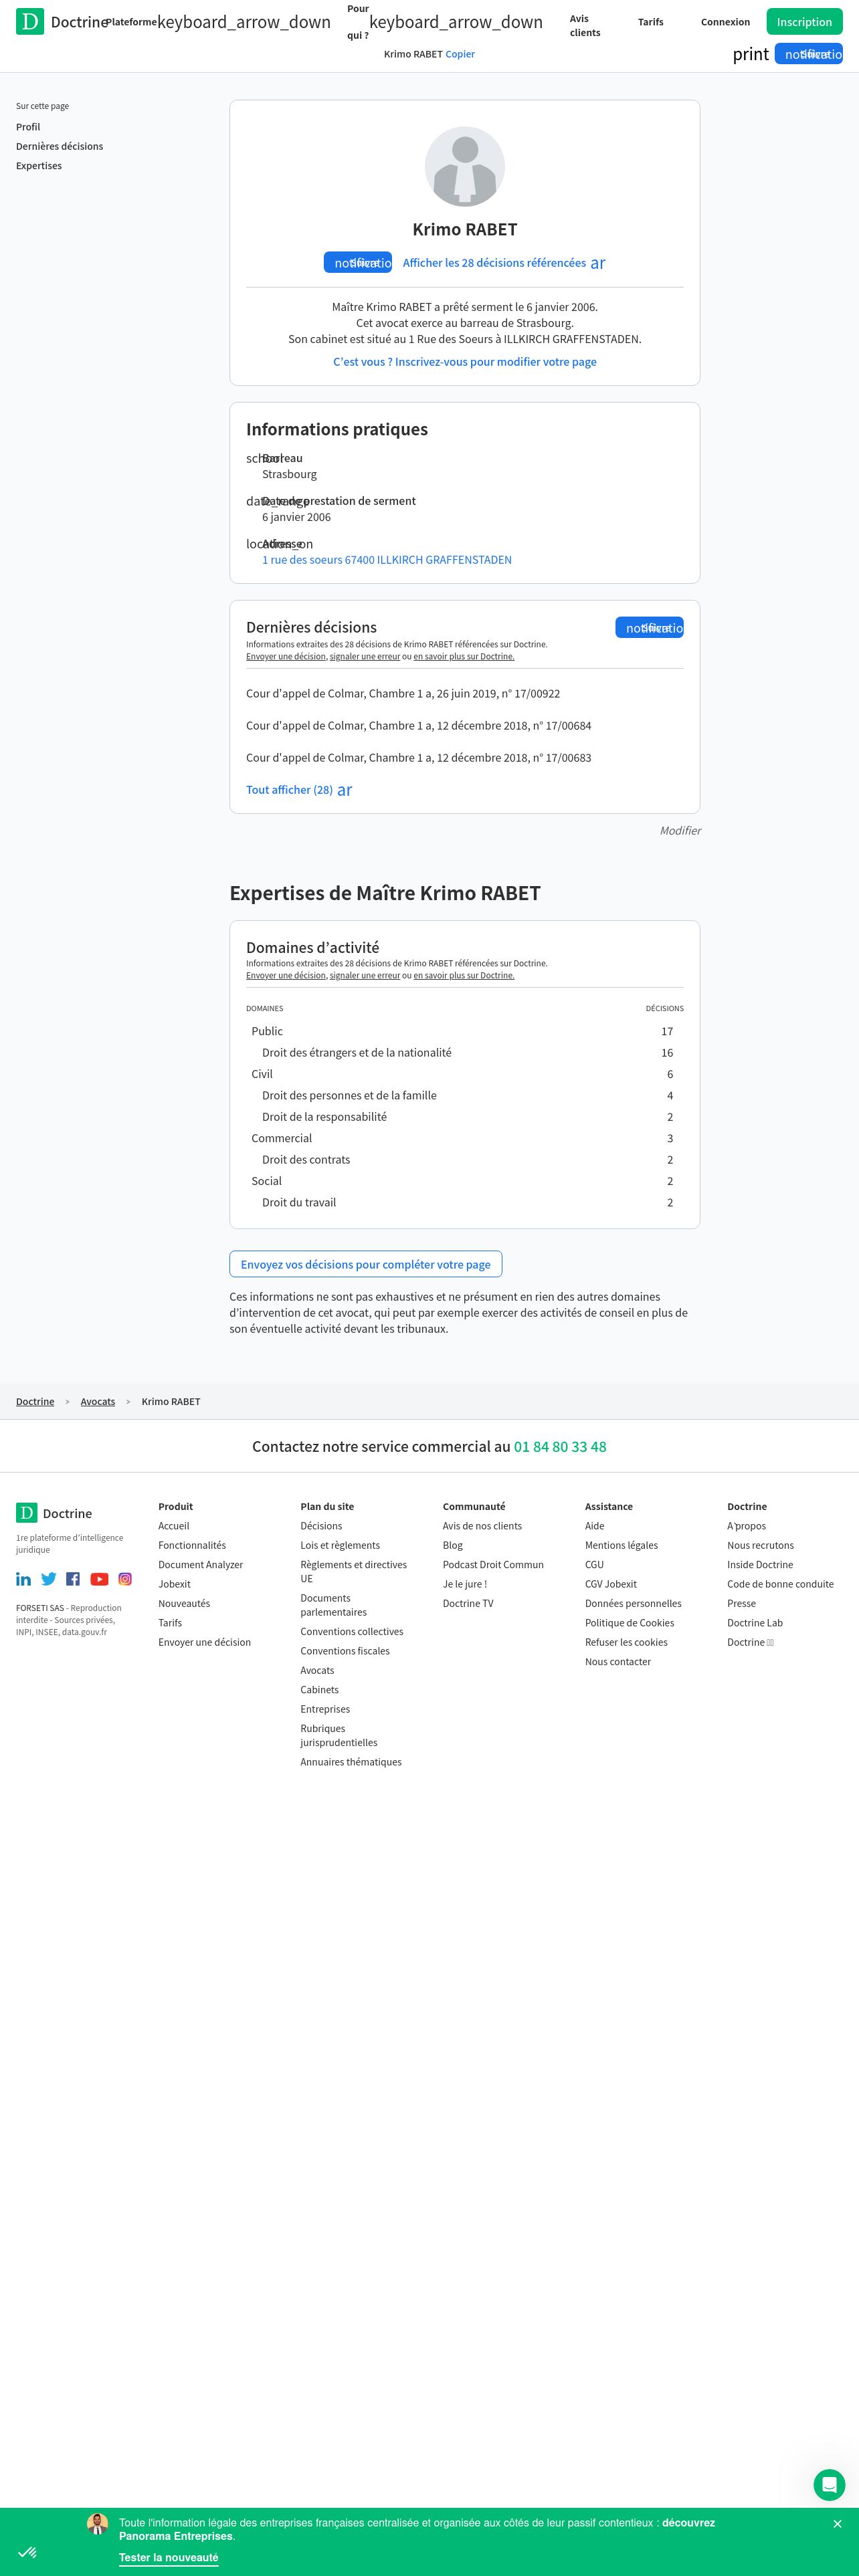
Task: Open the Instagram icon in footer
Action: pyautogui.click(x=125, y=1579)
